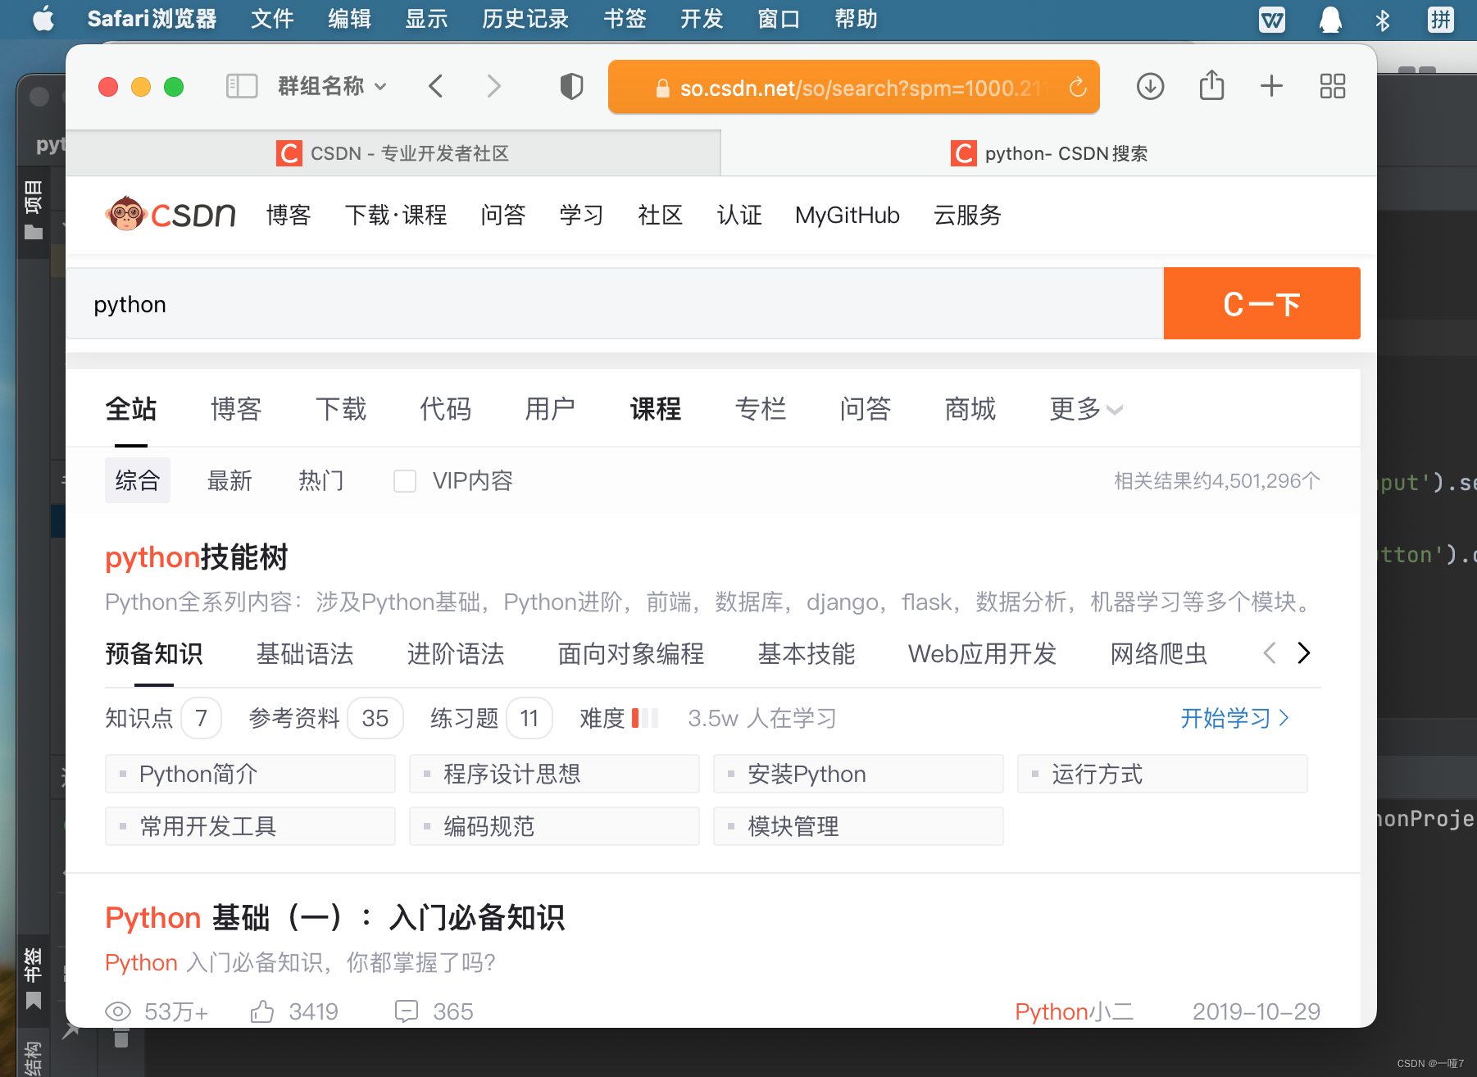Screen dimensions: 1477x1077
Task: Click the Bluetooth icon in menu bar
Action: tap(1384, 19)
